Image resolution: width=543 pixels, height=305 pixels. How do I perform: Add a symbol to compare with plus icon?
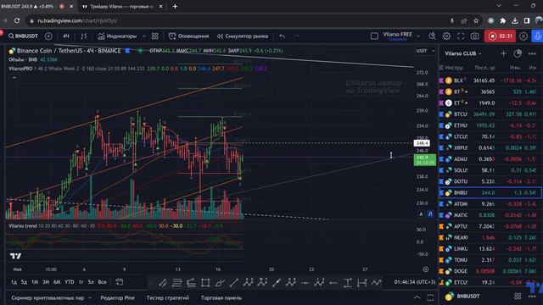(48, 36)
